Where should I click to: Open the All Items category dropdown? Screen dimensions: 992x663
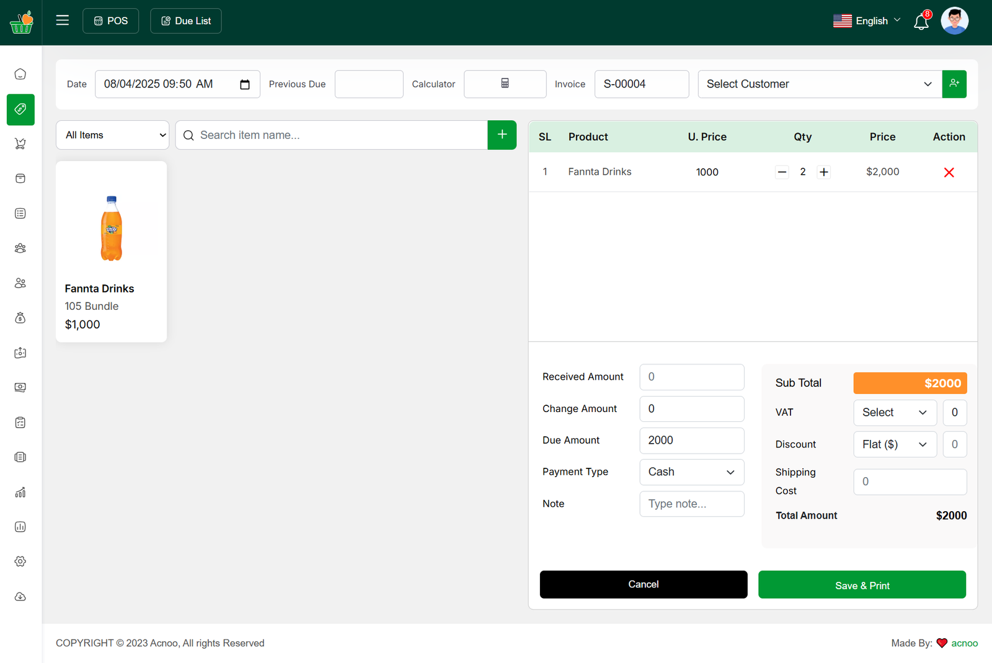pos(113,135)
